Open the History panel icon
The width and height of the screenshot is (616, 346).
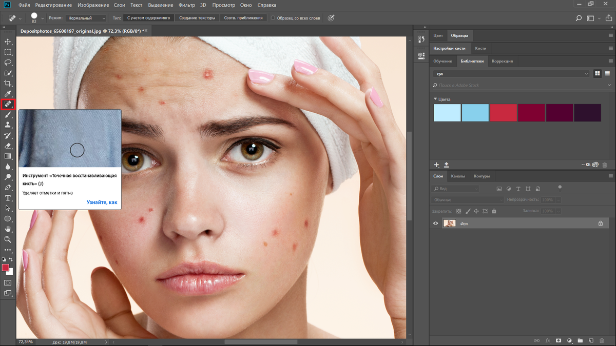421,38
